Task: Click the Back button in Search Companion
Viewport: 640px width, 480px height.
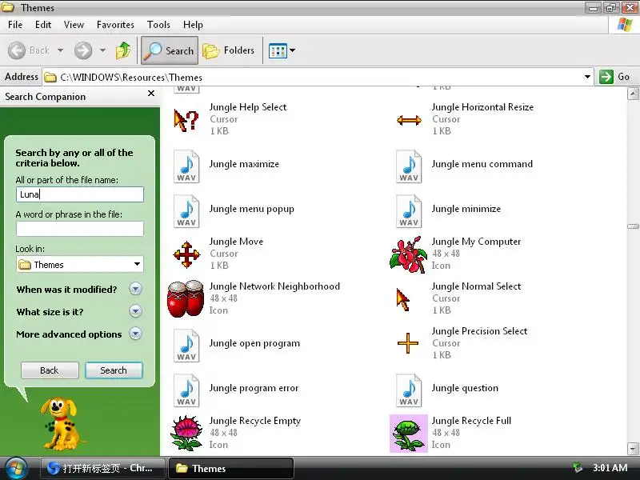Action: (50, 370)
